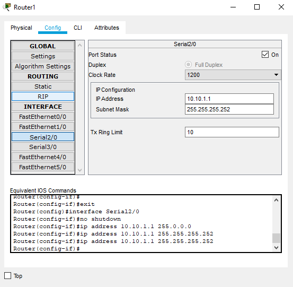Open Algorithm Settings
Viewport: 293px width, 287px height.
pos(43,66)
